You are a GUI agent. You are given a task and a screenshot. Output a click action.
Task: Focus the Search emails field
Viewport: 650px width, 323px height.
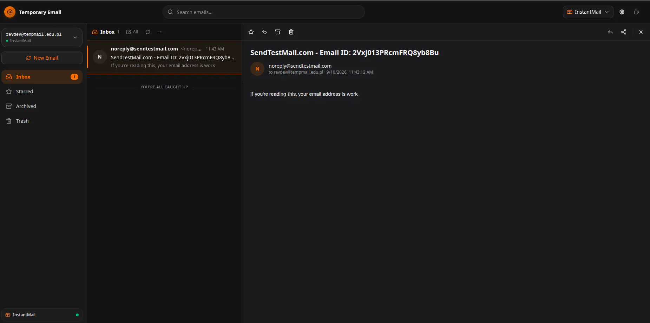(x=263, y=12)
